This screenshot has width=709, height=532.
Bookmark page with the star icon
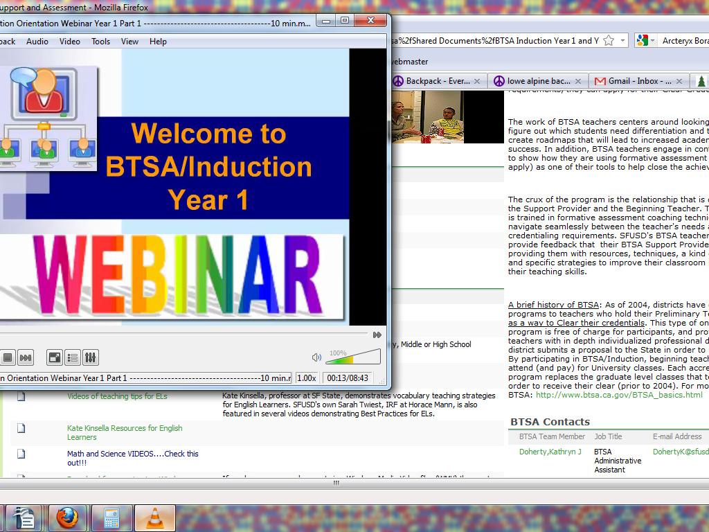[609, 41]
